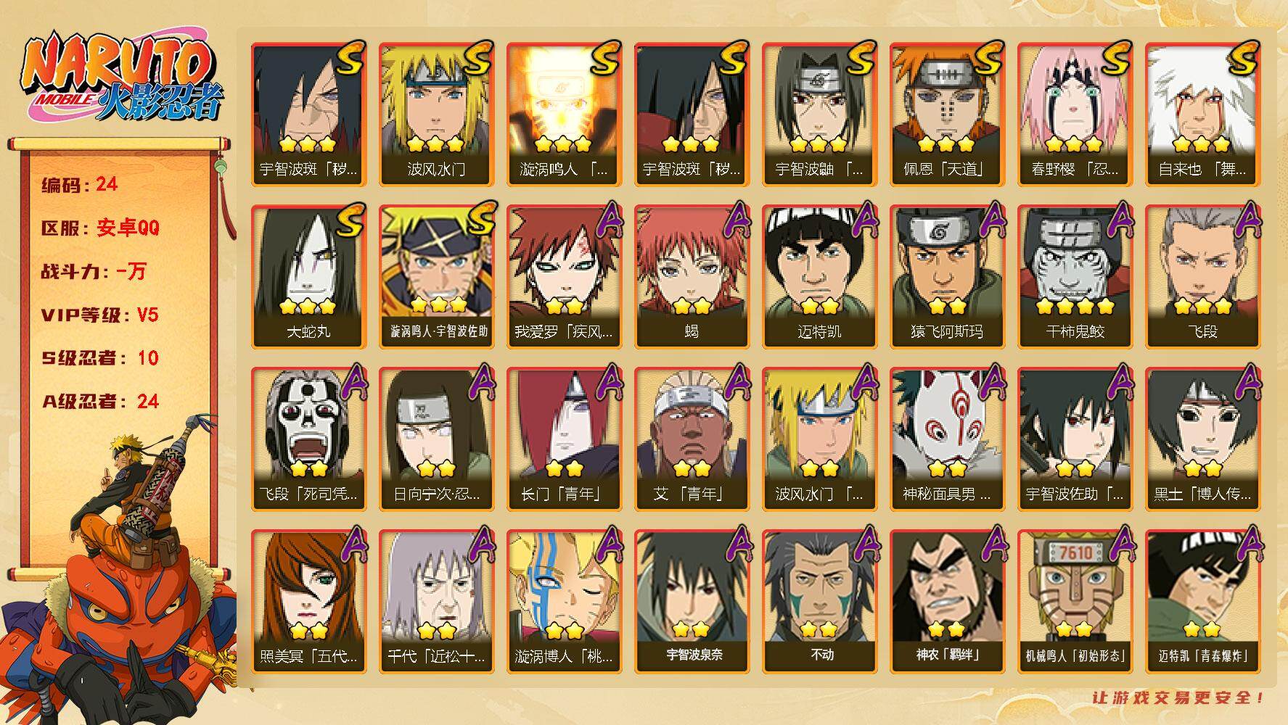Click the 长门「青年」 character card
1288x725 pixels.
pos(564,439)
